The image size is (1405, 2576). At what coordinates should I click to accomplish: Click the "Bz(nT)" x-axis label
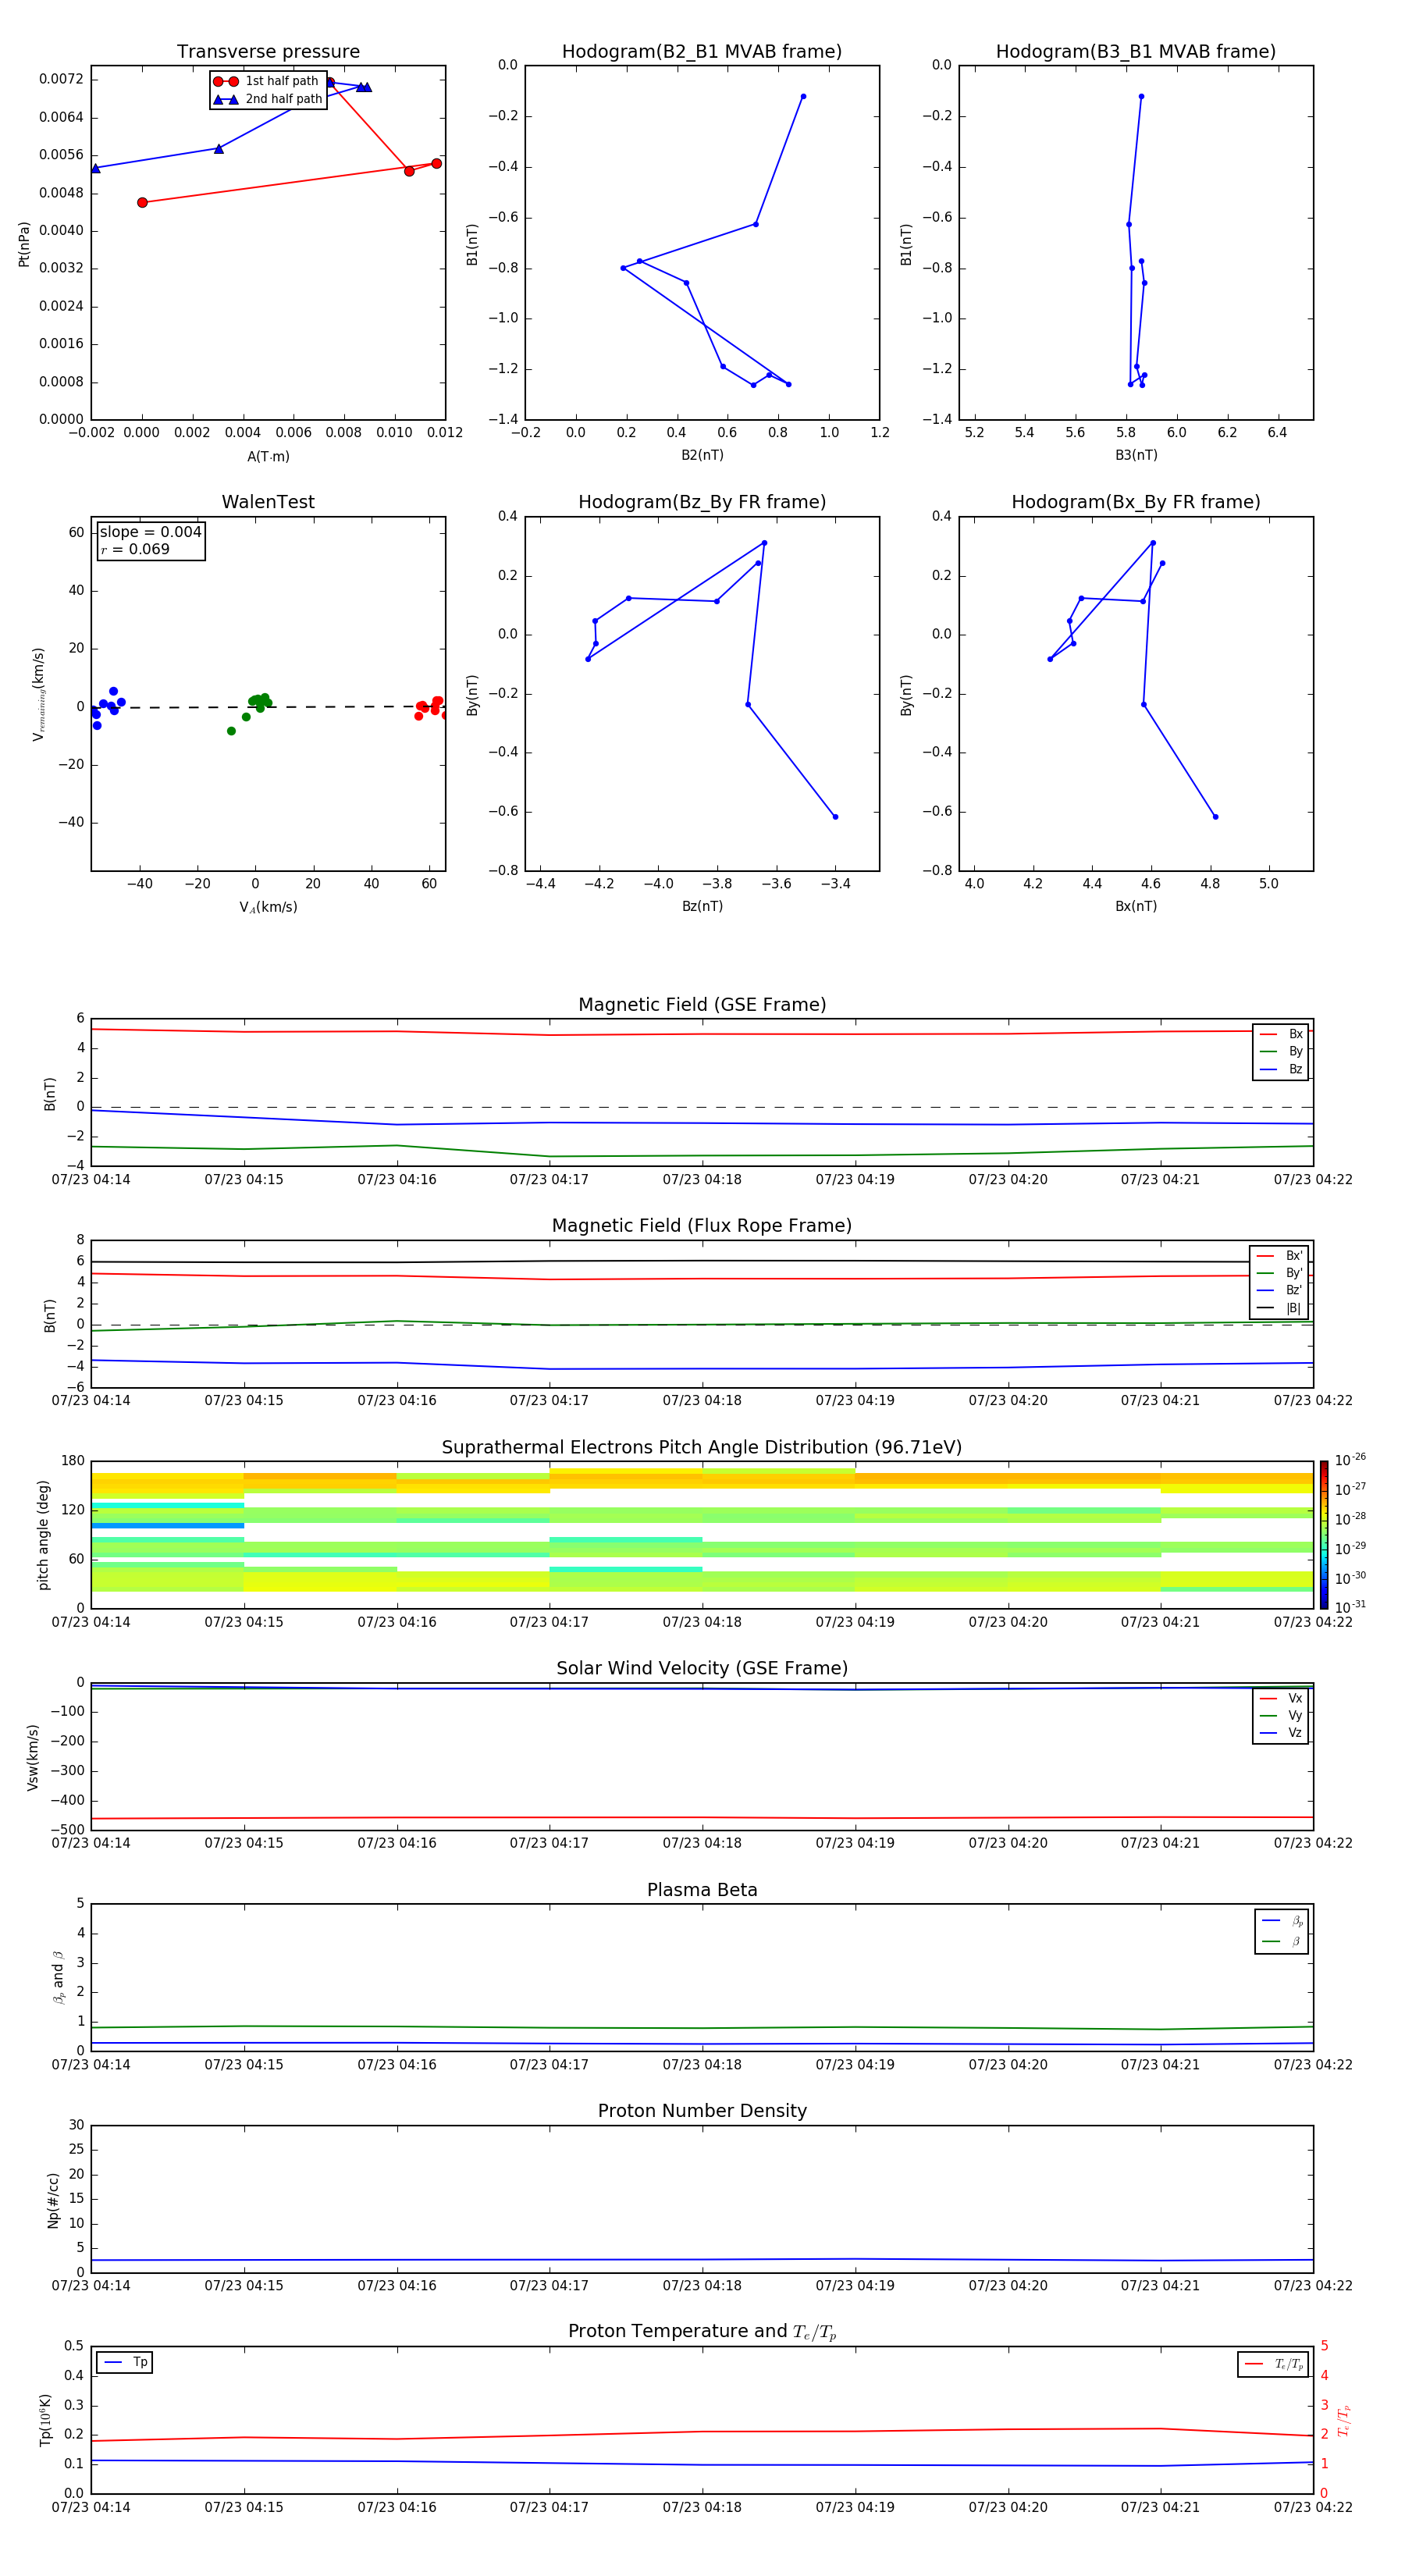click(702, 907)
